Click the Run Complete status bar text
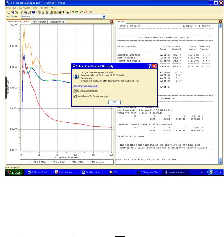224x237 pixels. tap(12, 168)
